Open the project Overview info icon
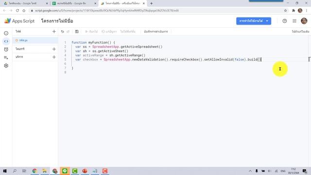This screenshot has height=175, width=311. click(x=6, y=33)
